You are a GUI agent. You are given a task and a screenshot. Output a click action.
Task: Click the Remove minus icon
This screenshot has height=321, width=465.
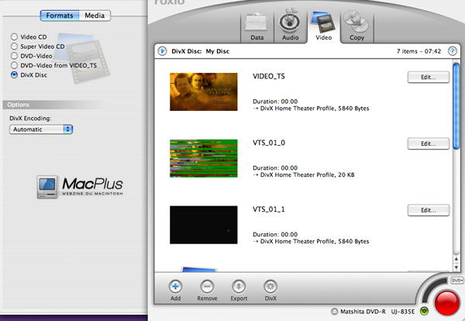coord(207,286)
